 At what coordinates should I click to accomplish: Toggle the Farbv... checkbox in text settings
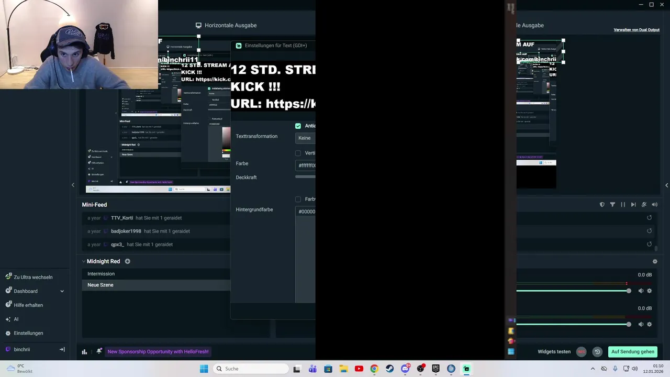[x=298, y=199]
